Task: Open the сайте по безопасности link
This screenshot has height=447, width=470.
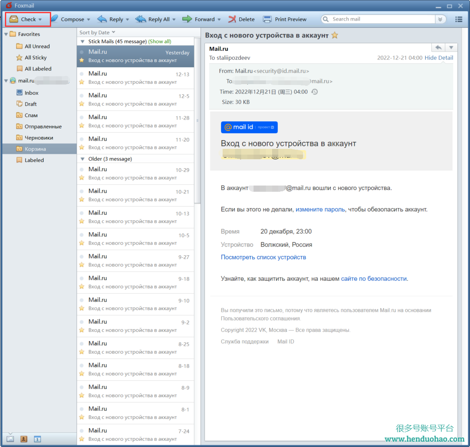Action: click(x=374, y=278)
